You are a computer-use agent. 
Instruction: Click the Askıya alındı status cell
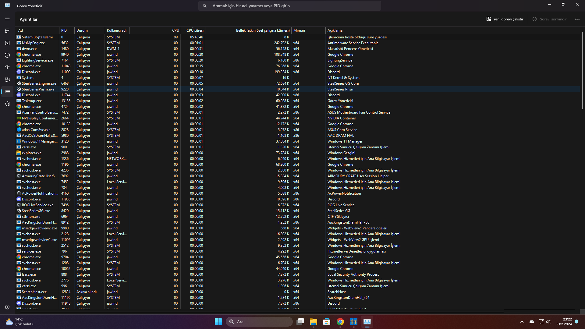(x=87, y=292)
